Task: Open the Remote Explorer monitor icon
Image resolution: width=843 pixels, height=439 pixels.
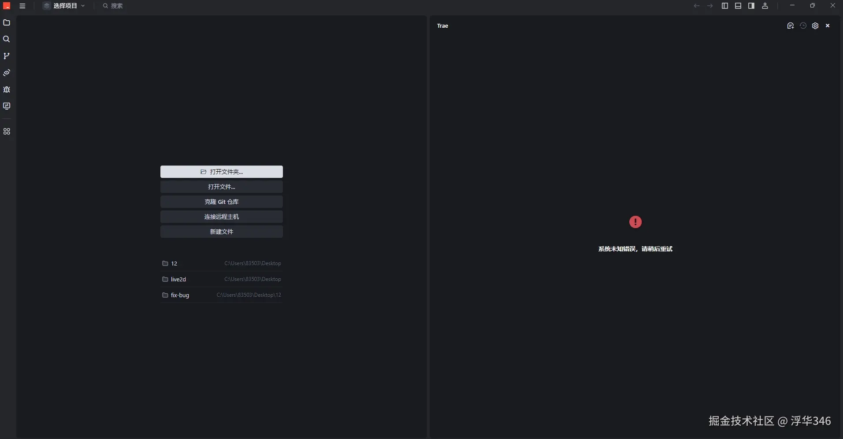Action: point(7,106)
